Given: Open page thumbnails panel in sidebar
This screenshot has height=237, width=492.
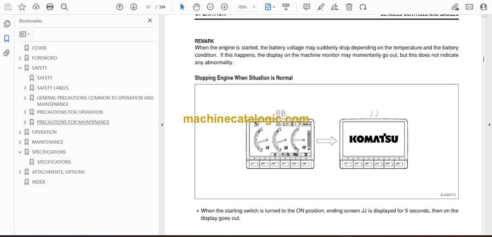Looking at the screenshot, I should tap(7, 24).
